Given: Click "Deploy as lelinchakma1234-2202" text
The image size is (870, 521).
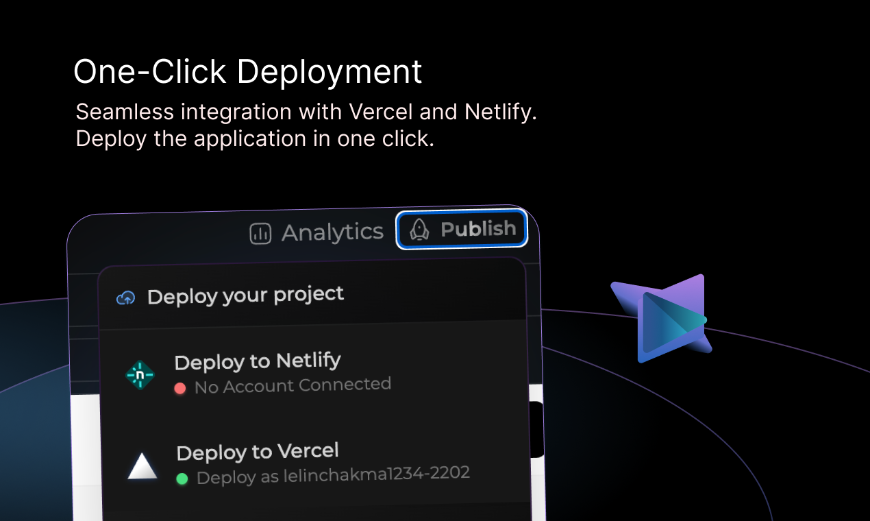Looking at the screenshot, I should (x=333, y=474).
